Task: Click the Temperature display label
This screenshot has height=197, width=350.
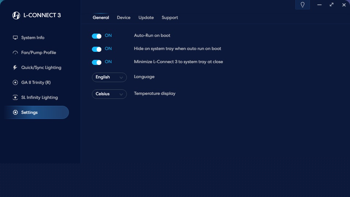Action: tap(155, 94)
